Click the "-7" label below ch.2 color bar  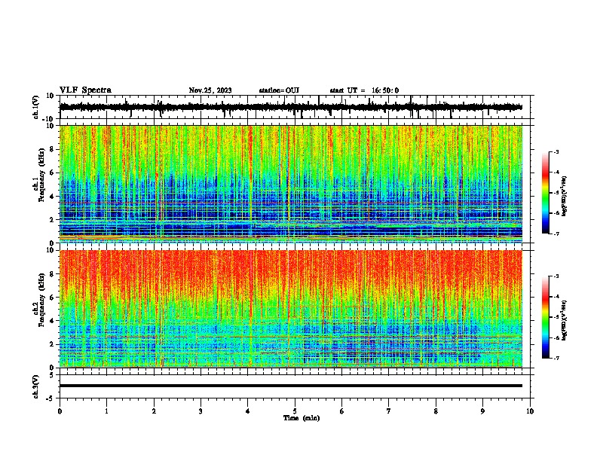tap(556, 358)
